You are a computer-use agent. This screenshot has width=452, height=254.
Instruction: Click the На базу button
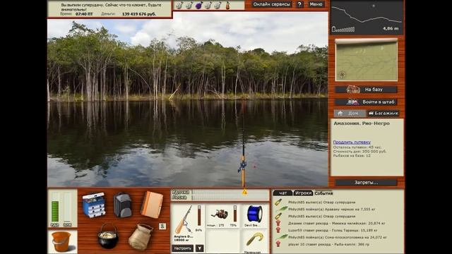pyautogui.click(x=366, y=90)
